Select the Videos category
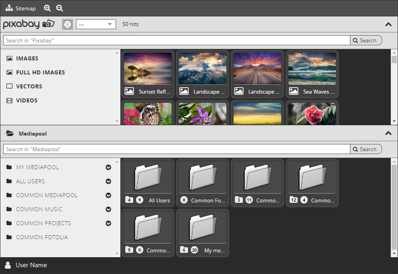The width and height of the screenshot is (398, 274). click(27, 100)
